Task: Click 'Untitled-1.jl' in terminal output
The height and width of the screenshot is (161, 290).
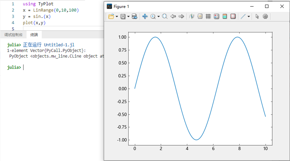Action: 59,45
